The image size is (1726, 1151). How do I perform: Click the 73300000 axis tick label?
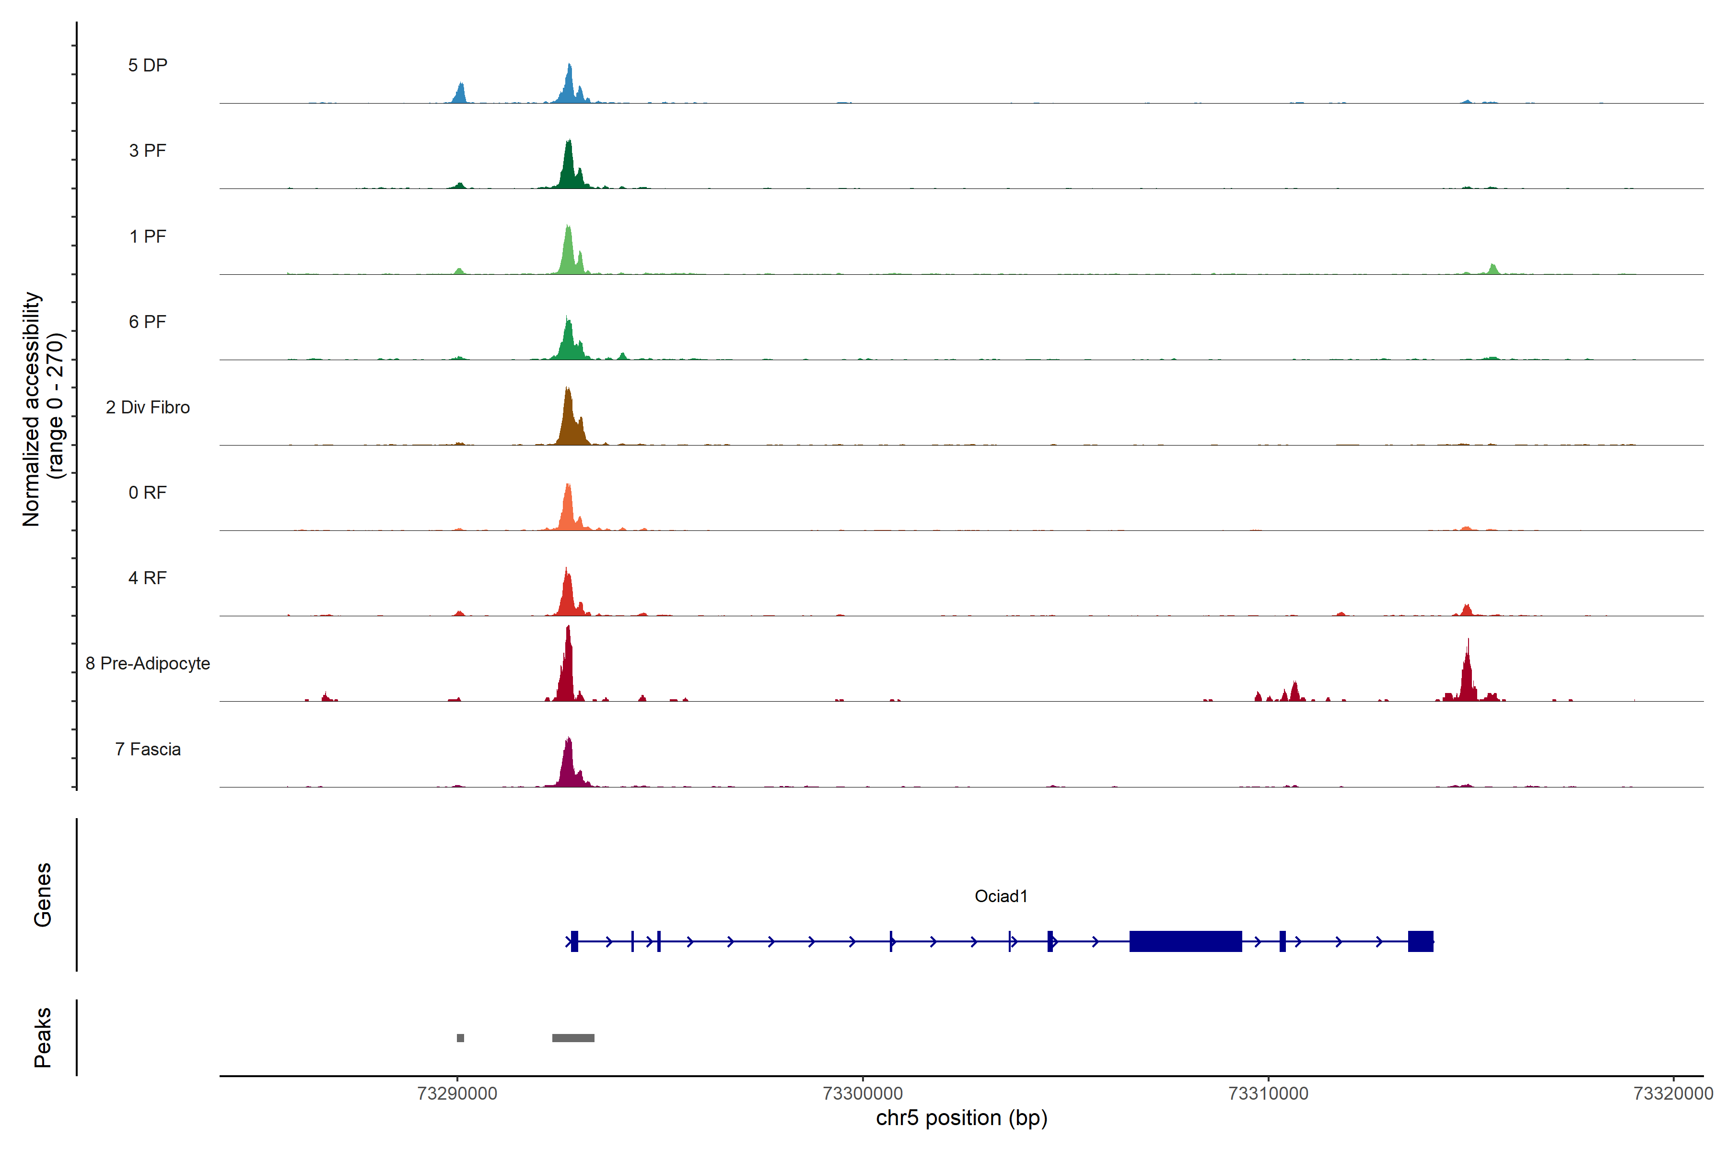pyautogui.click(x=863, y=1094)
